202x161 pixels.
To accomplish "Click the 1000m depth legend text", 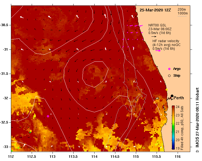I will click(x=183, y=13).
